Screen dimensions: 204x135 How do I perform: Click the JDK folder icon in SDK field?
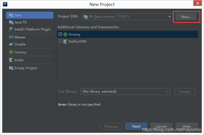pos(86,17)
